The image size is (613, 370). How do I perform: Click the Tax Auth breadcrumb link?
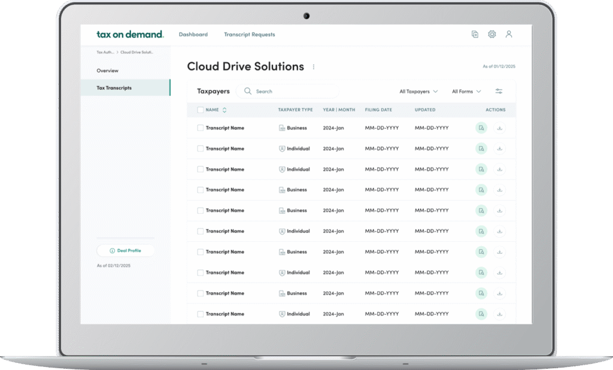point(104,53)
